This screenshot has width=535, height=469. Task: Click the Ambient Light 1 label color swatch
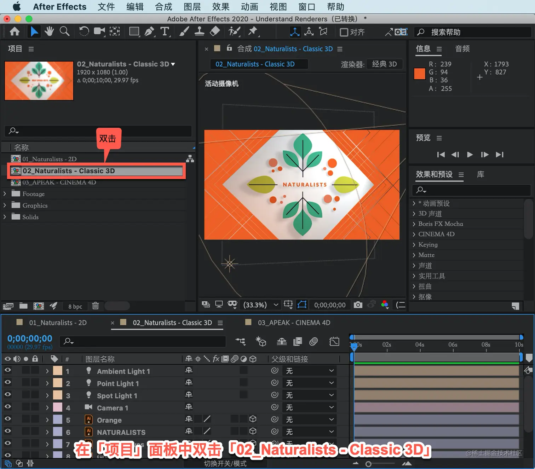tap(58, 371)
